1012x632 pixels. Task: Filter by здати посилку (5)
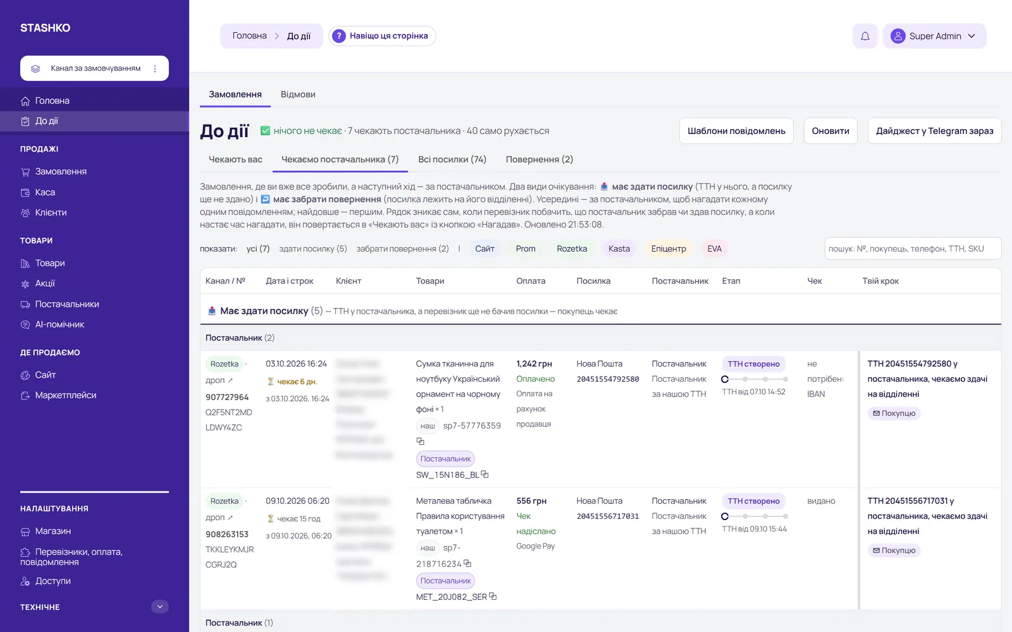click(313, 248)
